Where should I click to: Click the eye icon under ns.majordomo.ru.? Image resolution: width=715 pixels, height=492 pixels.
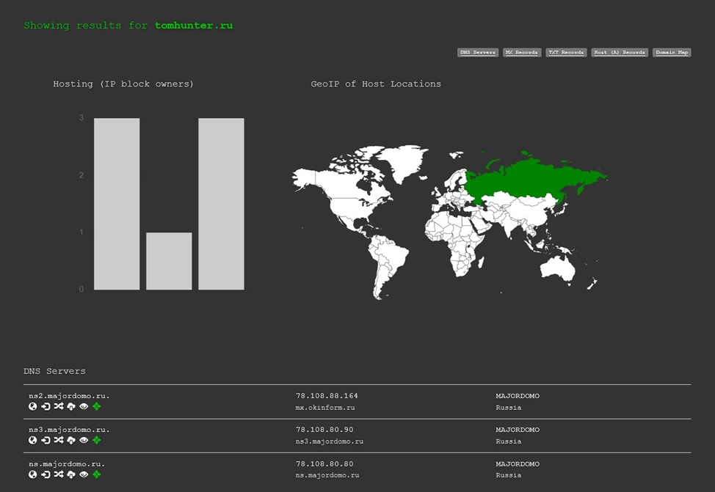[x=84, y=474]
